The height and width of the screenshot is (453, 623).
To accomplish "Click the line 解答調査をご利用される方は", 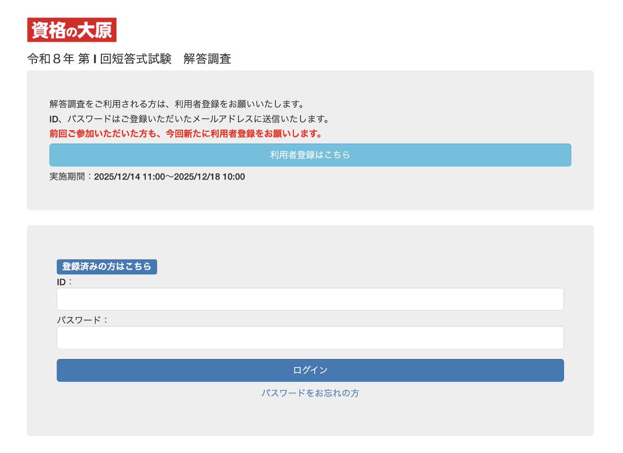I will (177, 103).
